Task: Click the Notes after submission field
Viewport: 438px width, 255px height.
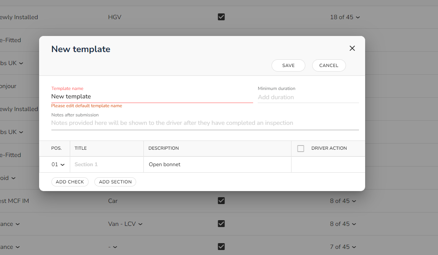Action: coord(205,123)
